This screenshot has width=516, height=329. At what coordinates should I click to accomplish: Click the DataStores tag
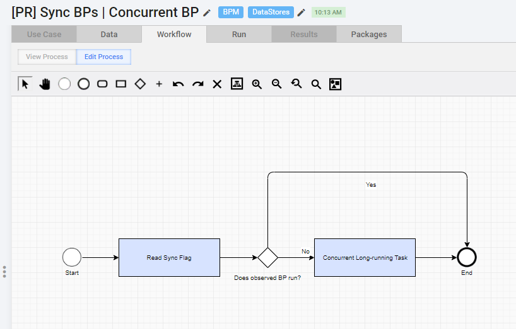pos(271,12)
